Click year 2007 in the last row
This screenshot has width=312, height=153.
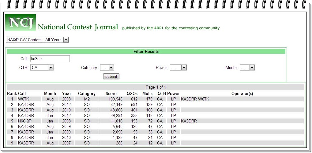(x=66, y=143)
